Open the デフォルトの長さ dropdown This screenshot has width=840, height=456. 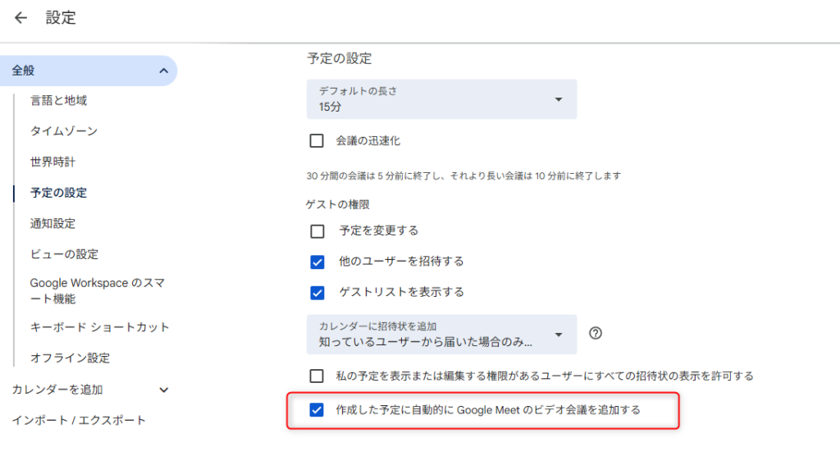[441, 99]
